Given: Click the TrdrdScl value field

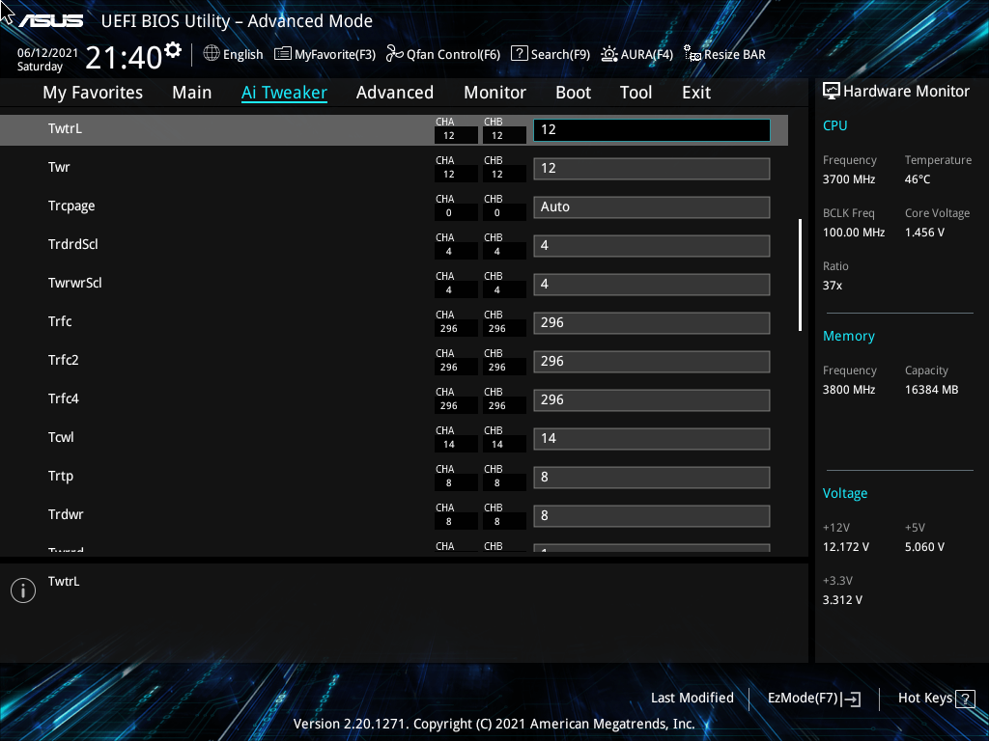Looking at the screenshot, I should (x=652, y=245).
